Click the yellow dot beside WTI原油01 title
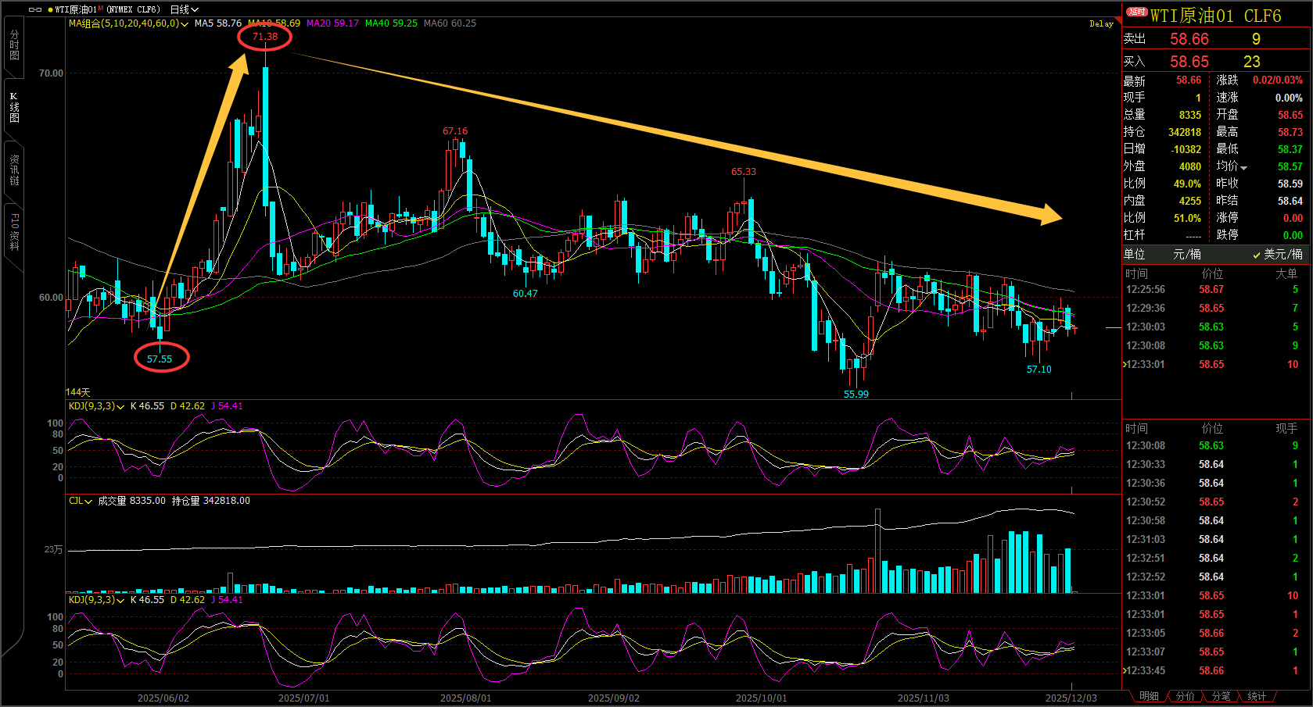1313x707 pixels. click(51, 9)
